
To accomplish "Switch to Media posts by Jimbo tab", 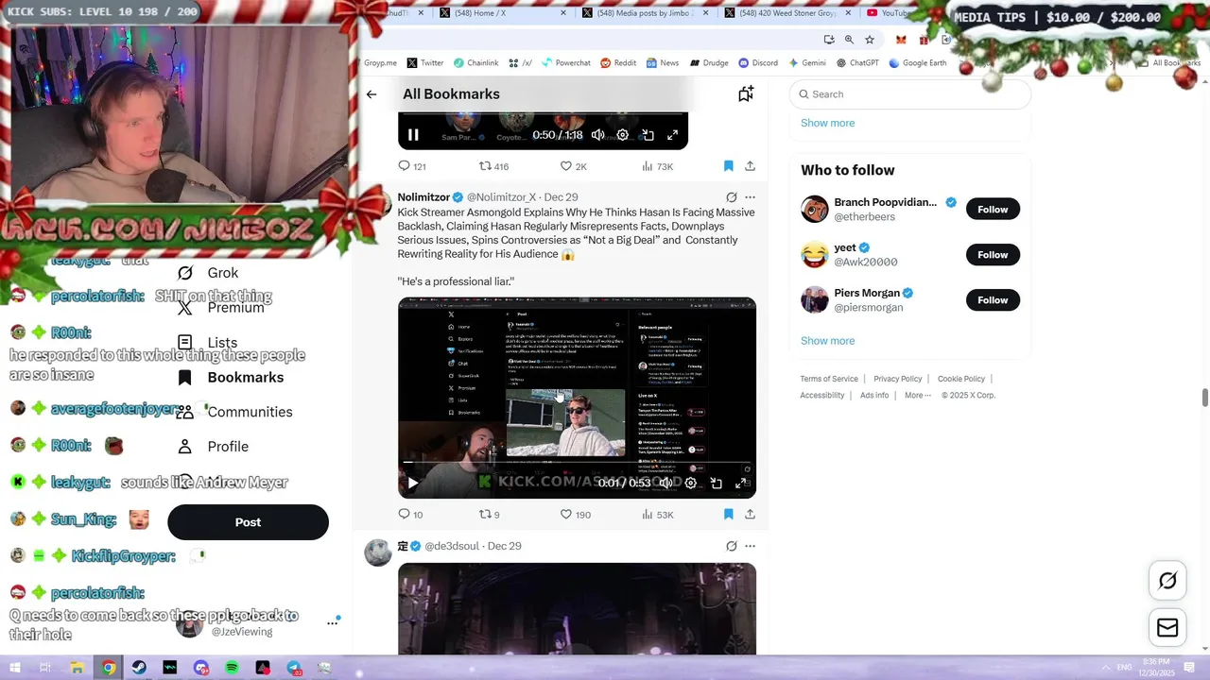I will click(647, 13).
